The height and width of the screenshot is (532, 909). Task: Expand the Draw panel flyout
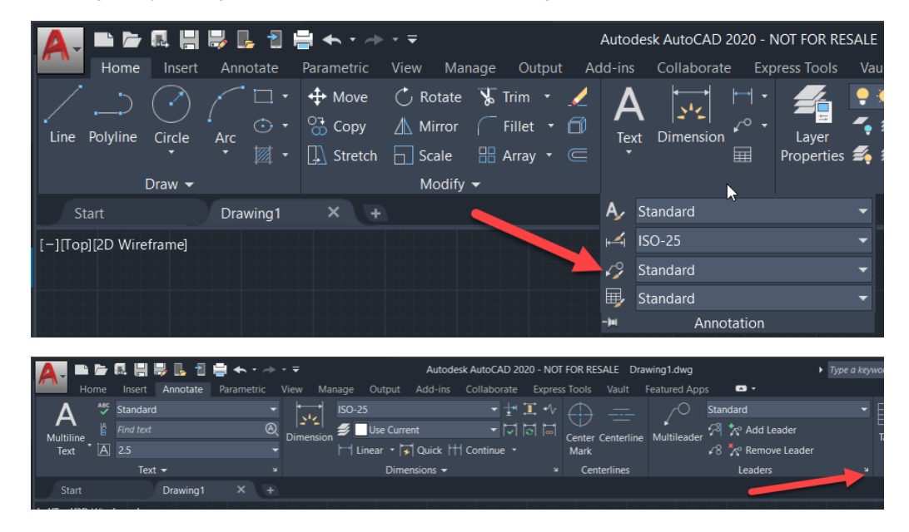click(169, 184)
